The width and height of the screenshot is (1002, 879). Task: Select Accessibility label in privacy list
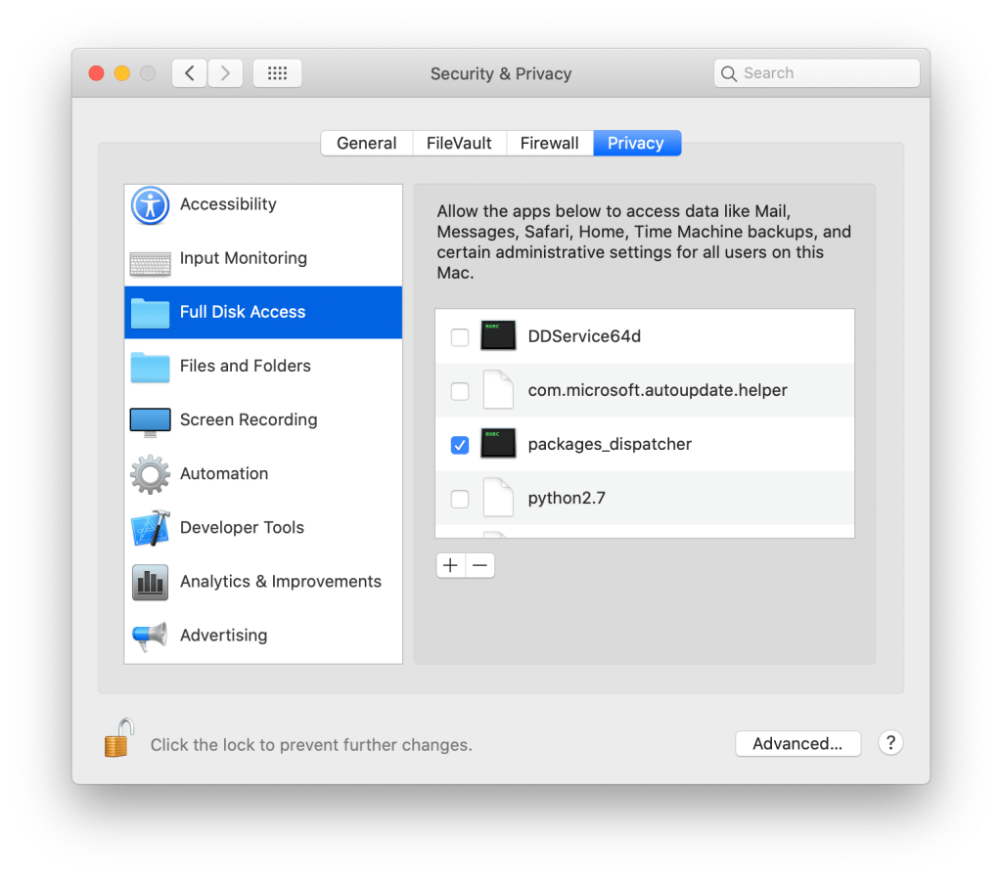pyautogui.click(x=228, y=204)
